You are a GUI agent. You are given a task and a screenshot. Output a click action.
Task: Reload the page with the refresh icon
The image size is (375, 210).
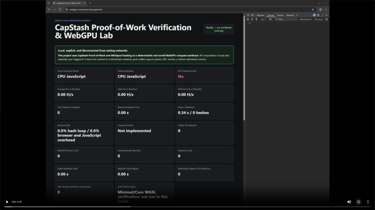click(60, 10)
